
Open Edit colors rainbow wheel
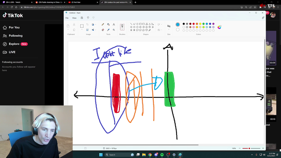220,27
